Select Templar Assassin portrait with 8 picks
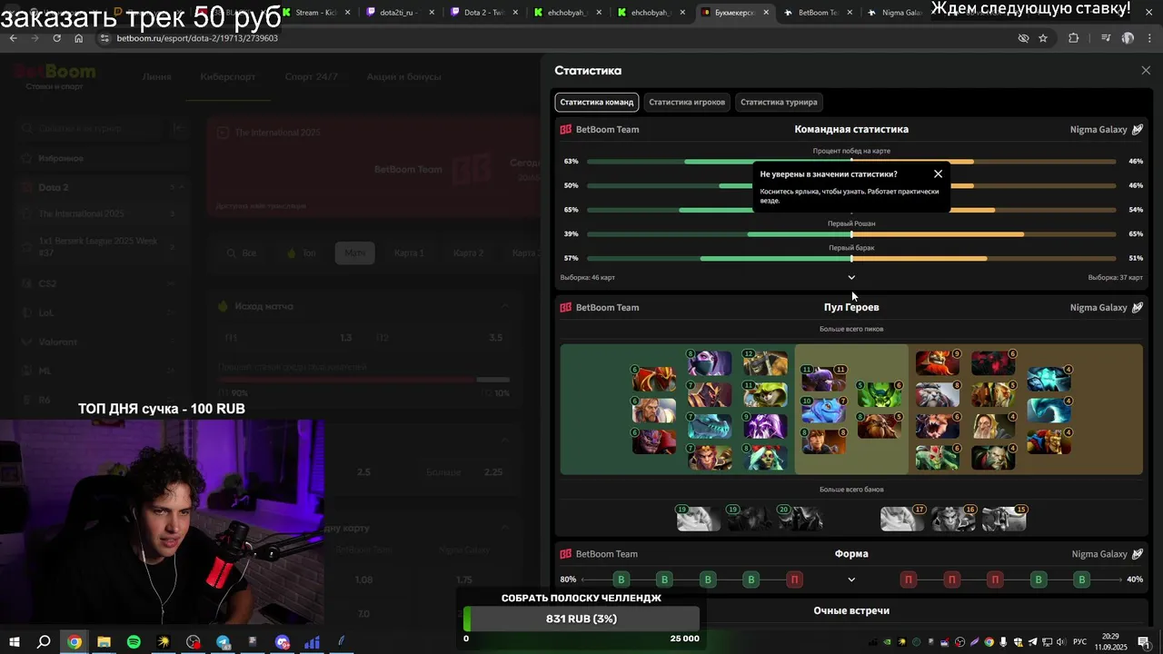 click(710, 363)
